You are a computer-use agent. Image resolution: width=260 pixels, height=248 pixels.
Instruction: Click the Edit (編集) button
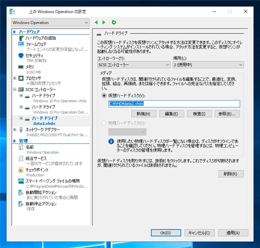pyautogui.click(x=172, y=114)
